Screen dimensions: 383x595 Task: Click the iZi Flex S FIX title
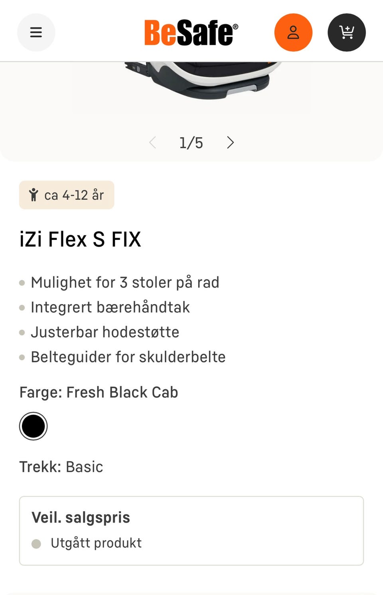(x=80, y=240)
